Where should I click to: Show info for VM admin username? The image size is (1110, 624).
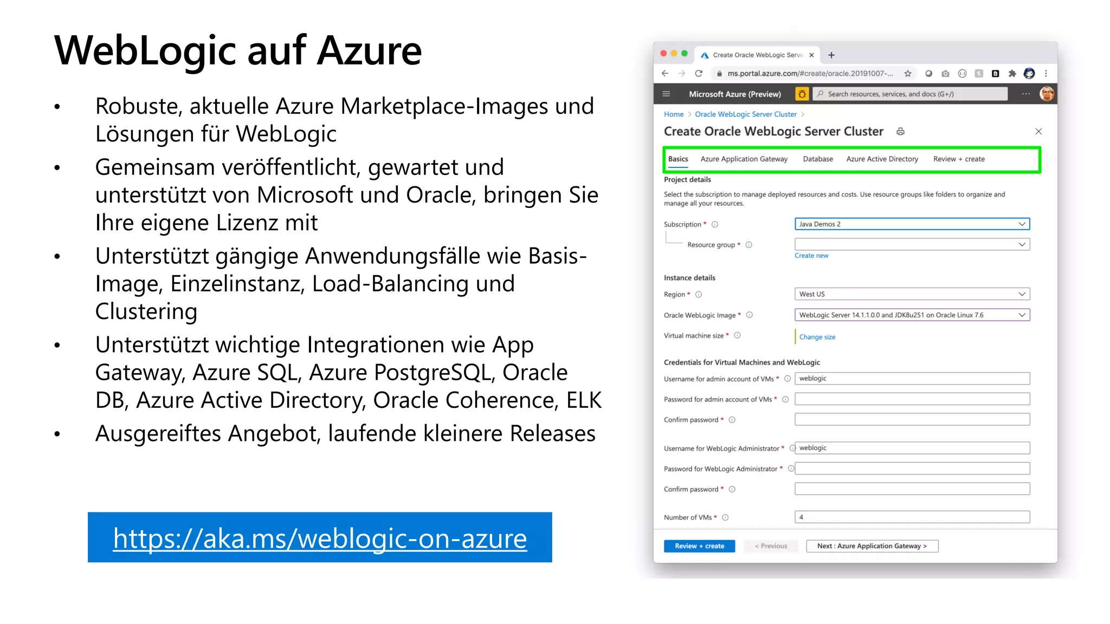(x=787, y=379)
